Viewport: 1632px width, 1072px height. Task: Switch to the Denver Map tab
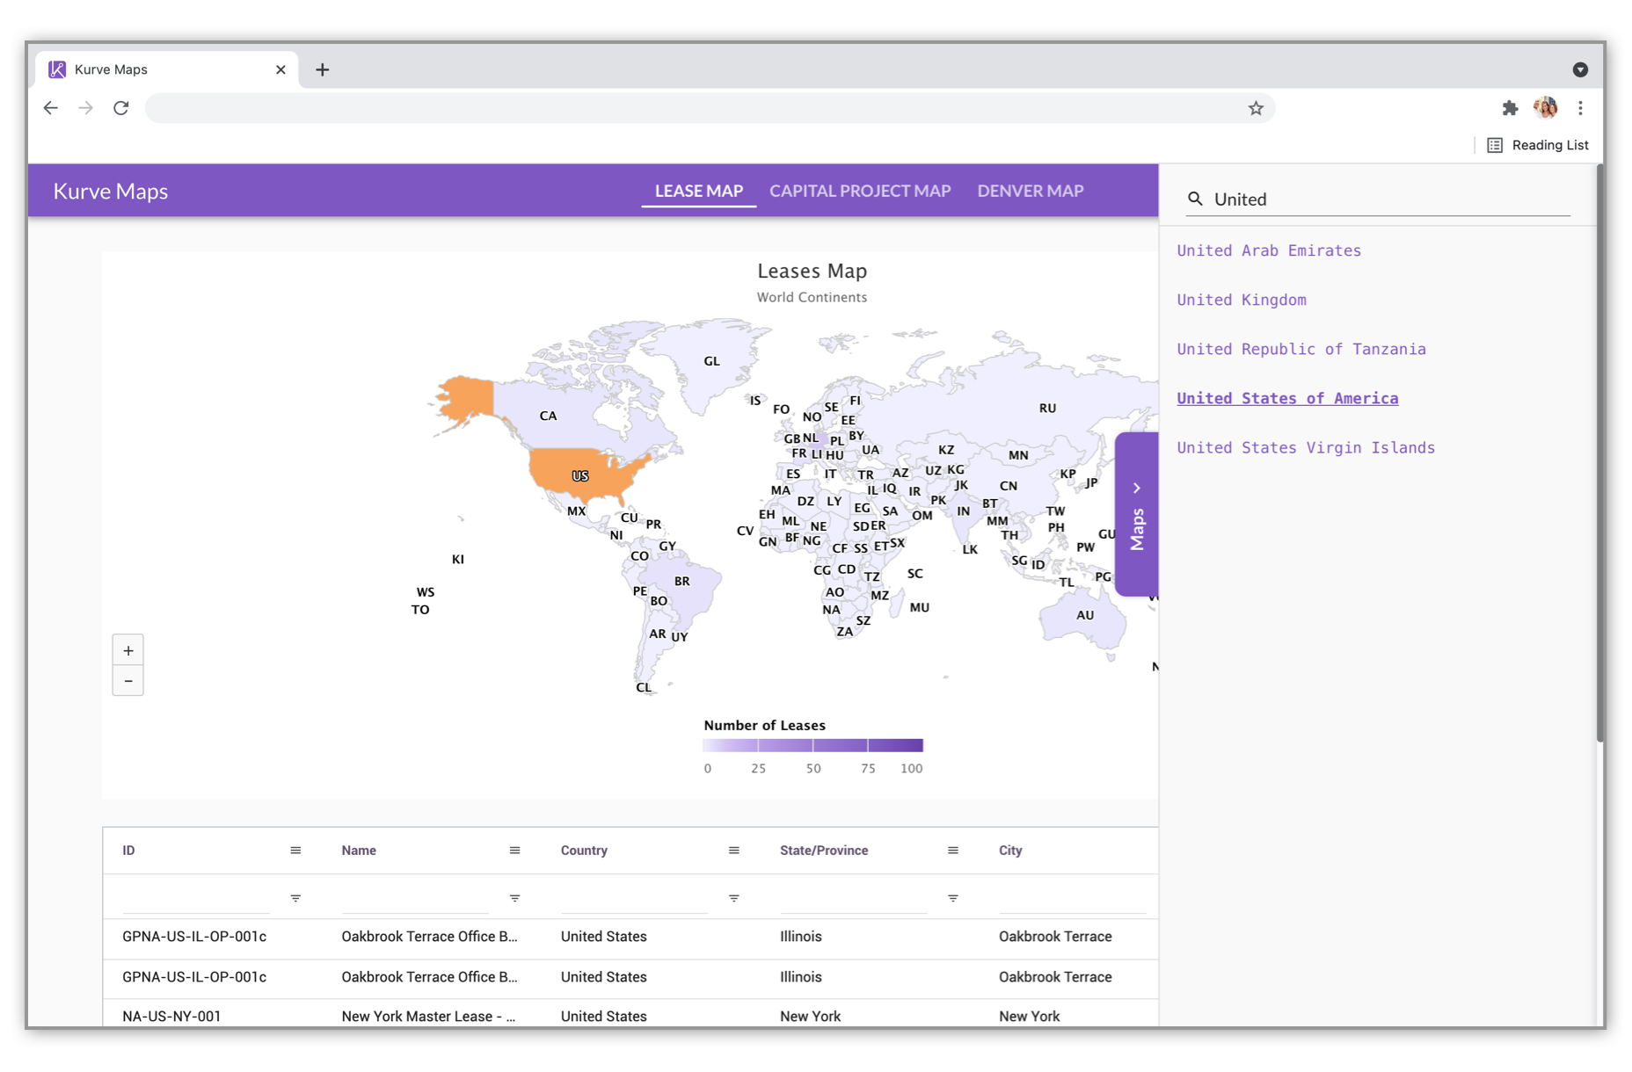point(1031,191)
